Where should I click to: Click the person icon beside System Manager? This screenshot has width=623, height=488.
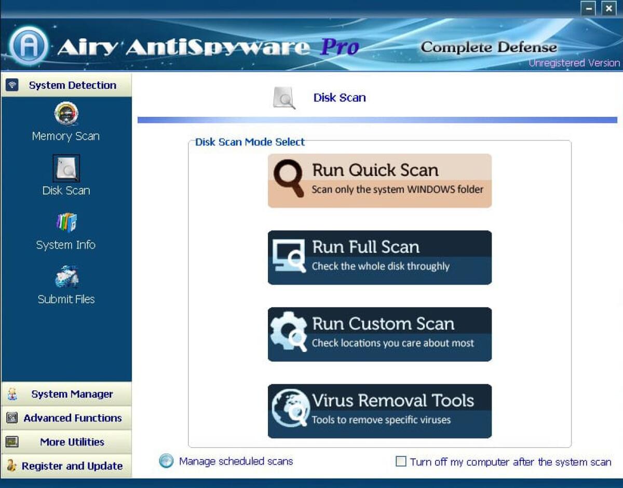(x=11, y=394)
